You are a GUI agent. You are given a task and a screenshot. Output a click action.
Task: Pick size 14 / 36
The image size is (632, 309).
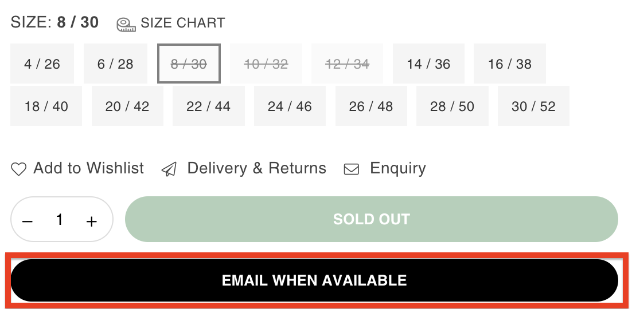point(428,64)
